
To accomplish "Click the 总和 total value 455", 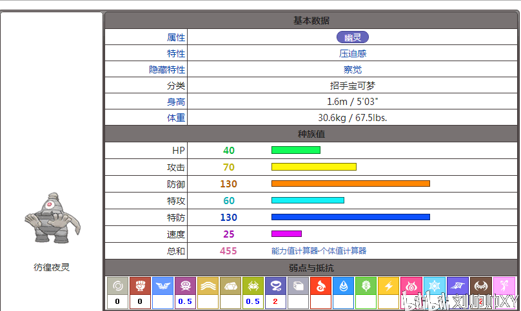I will [x=228, y=251].
